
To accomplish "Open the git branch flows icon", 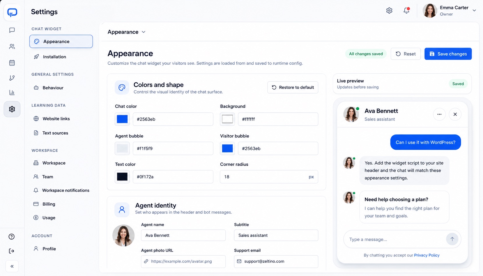I will click(x=12, y=78).
